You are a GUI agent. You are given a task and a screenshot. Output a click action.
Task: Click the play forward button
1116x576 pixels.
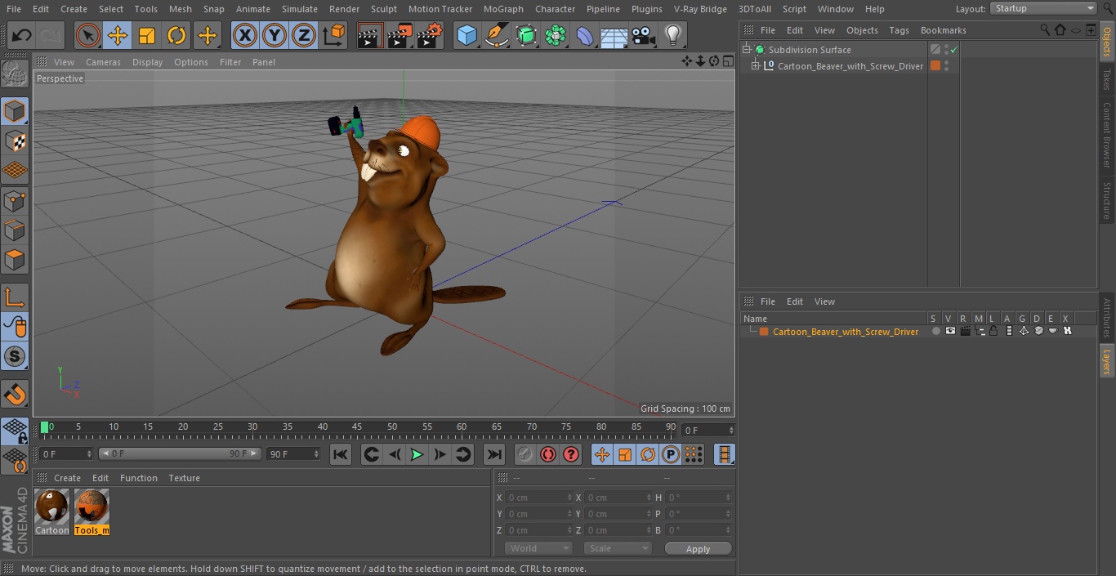click(417, 454)
